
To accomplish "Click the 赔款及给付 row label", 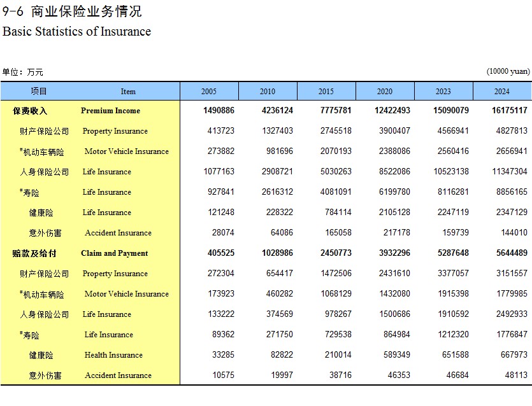I will pyautogui.click(x=34, y=253).
